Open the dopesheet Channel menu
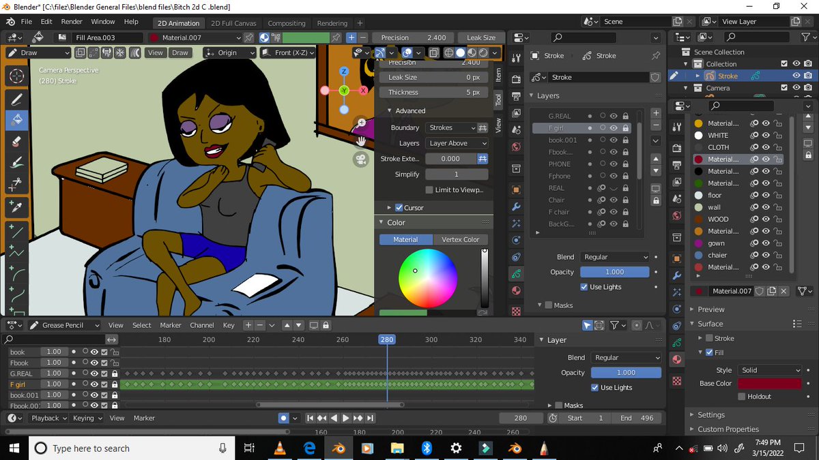The height and width of the screenshot is (460, 819). click(x=202, y=325)
